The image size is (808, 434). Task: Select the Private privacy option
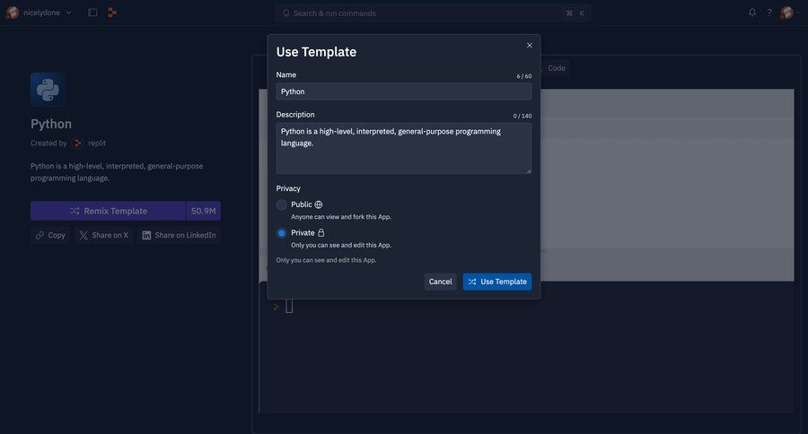pyautogui.click(x=282, y=233)
